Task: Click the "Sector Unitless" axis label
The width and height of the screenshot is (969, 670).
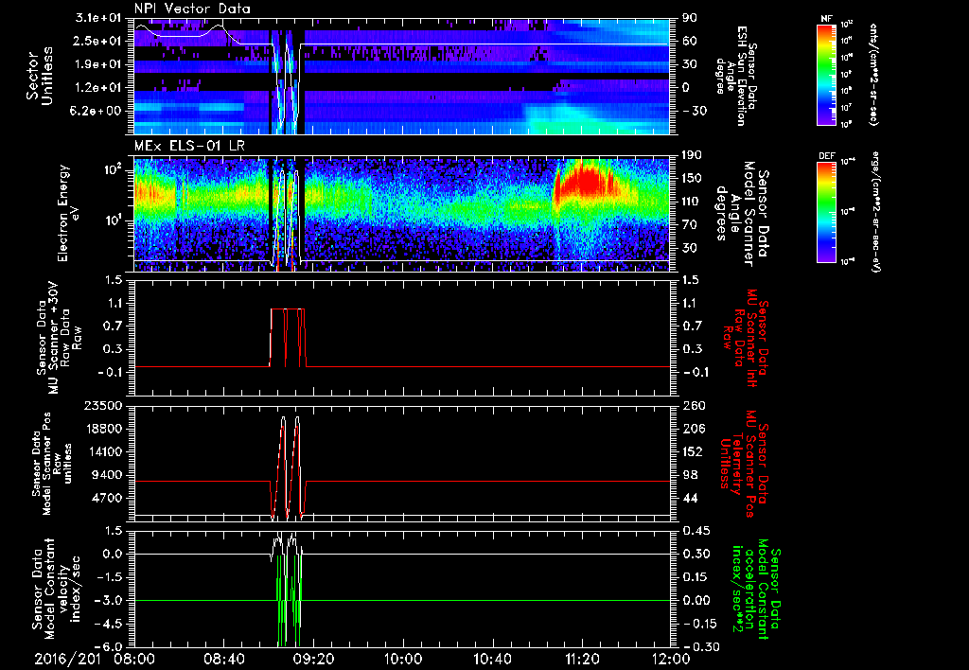Action: (x=39, y=76)
